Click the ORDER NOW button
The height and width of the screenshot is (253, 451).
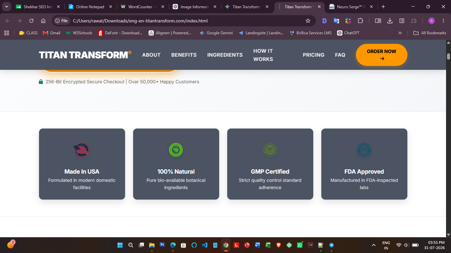381,55
